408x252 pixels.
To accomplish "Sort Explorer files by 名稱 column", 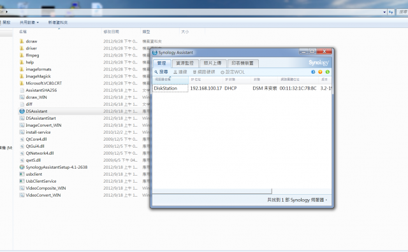I will click(59, 32).
